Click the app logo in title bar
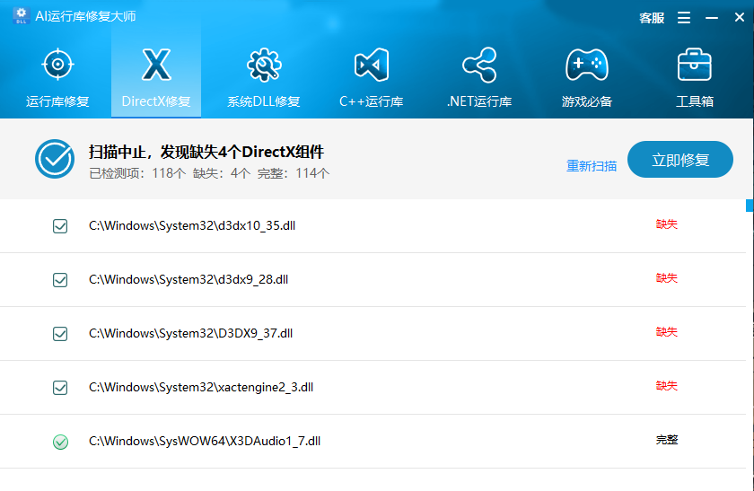 coord(22,16)
